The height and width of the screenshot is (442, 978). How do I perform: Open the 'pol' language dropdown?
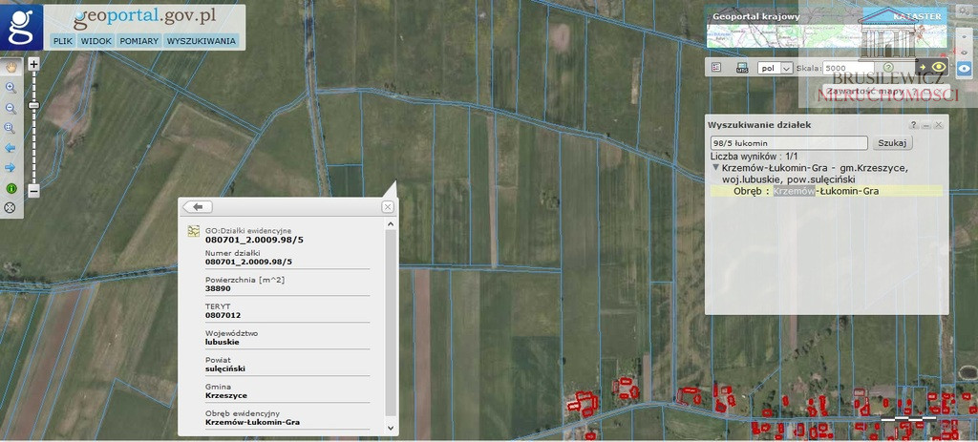point(775,68)
